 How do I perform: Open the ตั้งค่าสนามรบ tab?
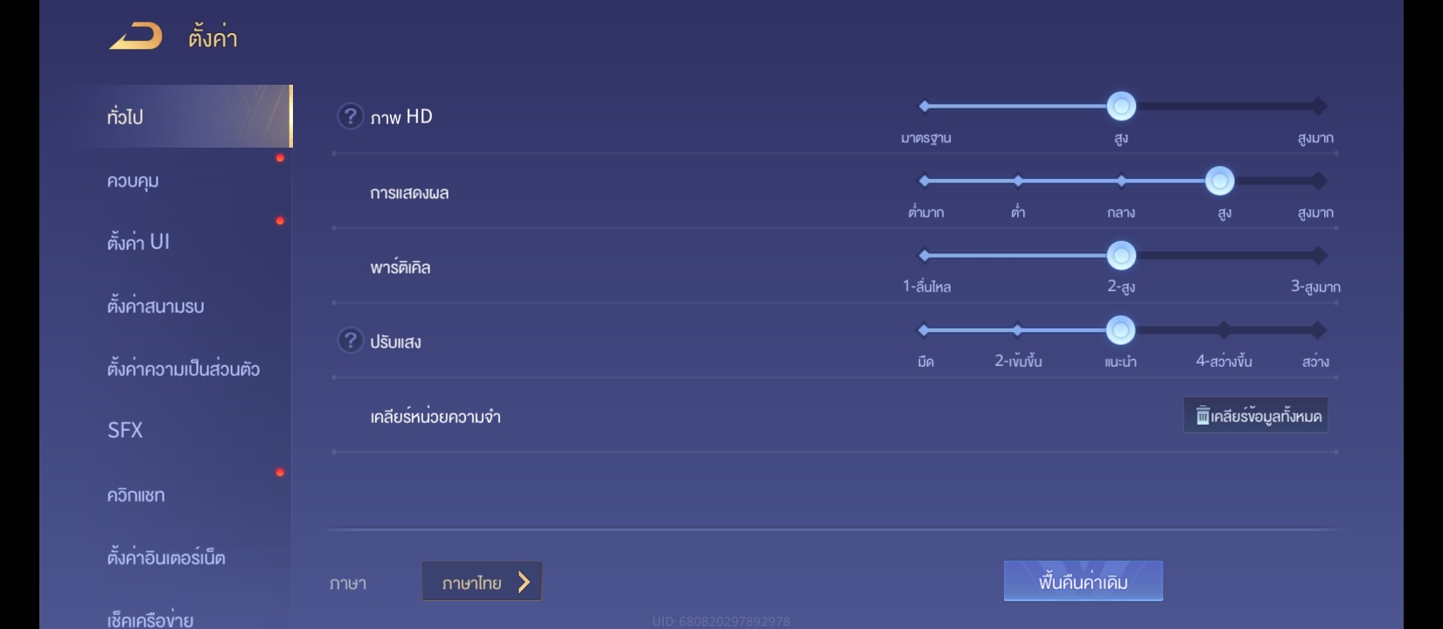pos(156,307)
